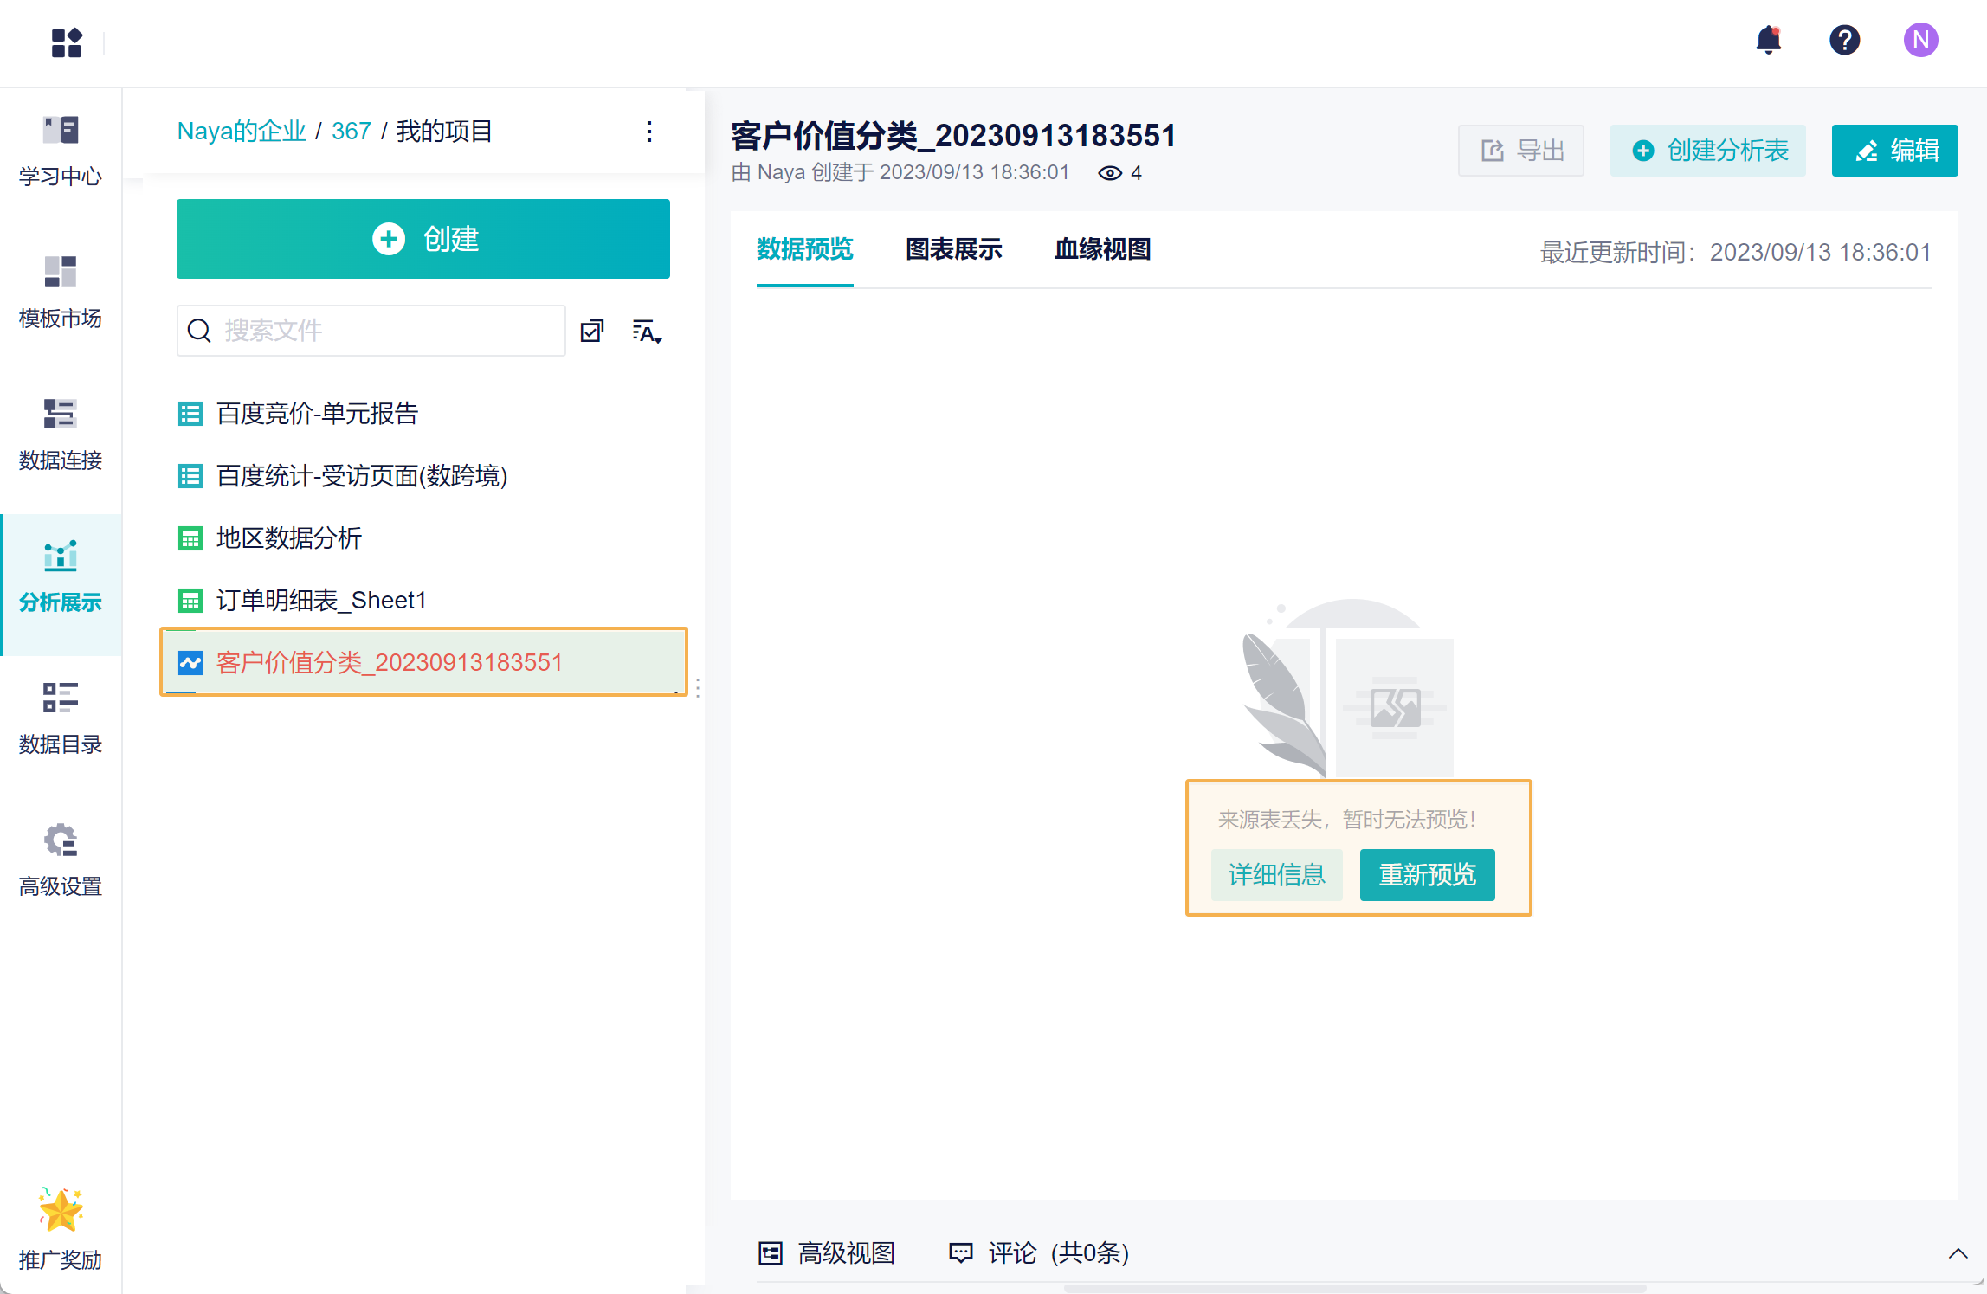The width and height of the screenshot is (1987, 1294).
Task: Open 高级视图 at the bottom
Action: [x=827, y=1253]
